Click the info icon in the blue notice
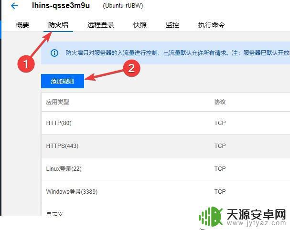Image resolution: width=290 pixels, height=230 pixels. point(54,53)
